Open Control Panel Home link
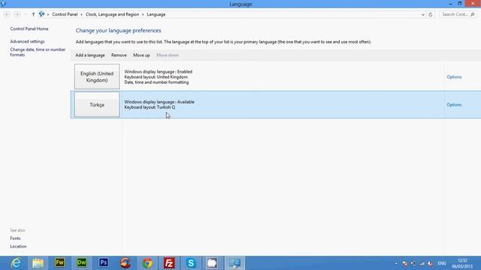Screen dimensions: 481x270 click(x=29, y=28)
